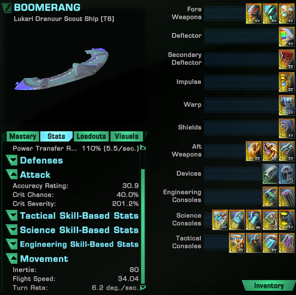
Task: Click the Inventory button
Action: click(x=269, y=286)
